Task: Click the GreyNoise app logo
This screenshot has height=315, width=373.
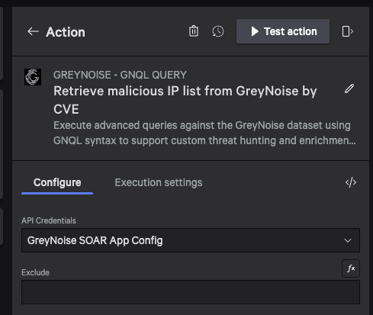Action: [33, 77]
